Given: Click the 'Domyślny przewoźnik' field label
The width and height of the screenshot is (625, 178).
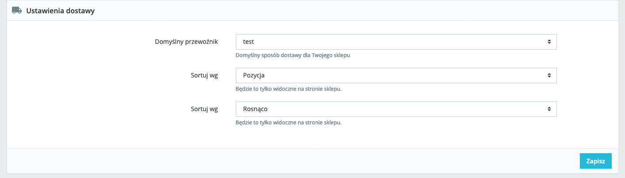Looking at the screenshot, I should 186,42.
